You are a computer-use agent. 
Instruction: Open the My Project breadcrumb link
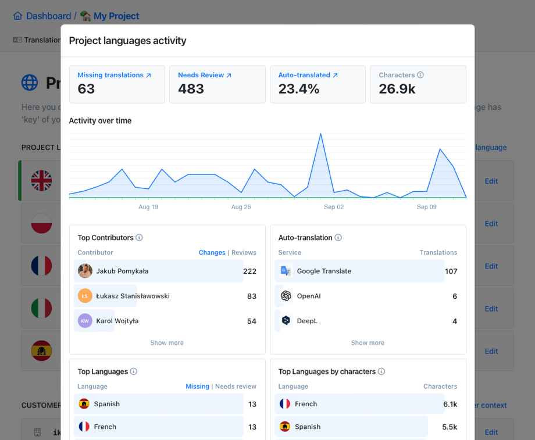tap(116, 16)
